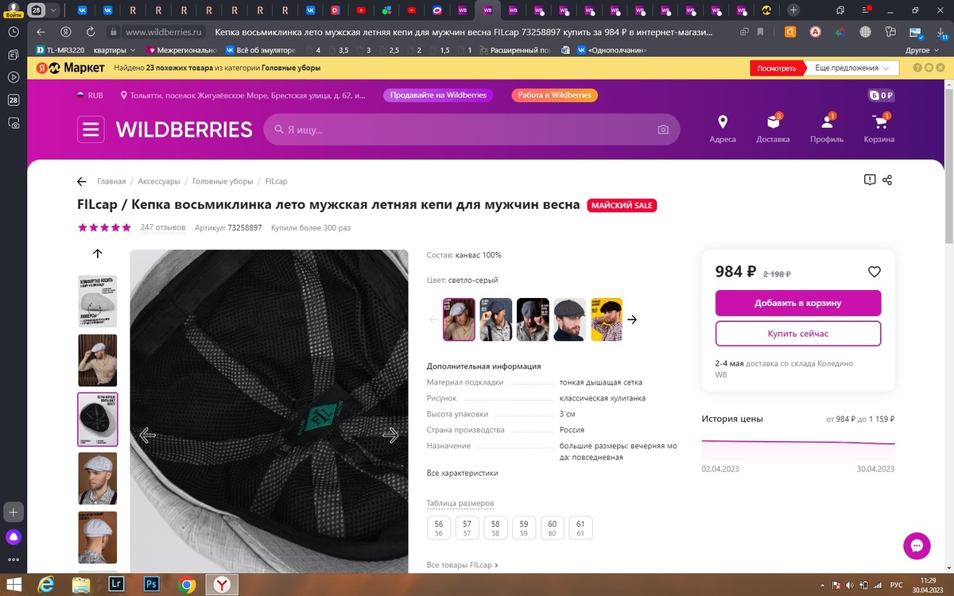Open Главная breadcrumb
This screenshot has height=596, width=954.
pos(111,181)
